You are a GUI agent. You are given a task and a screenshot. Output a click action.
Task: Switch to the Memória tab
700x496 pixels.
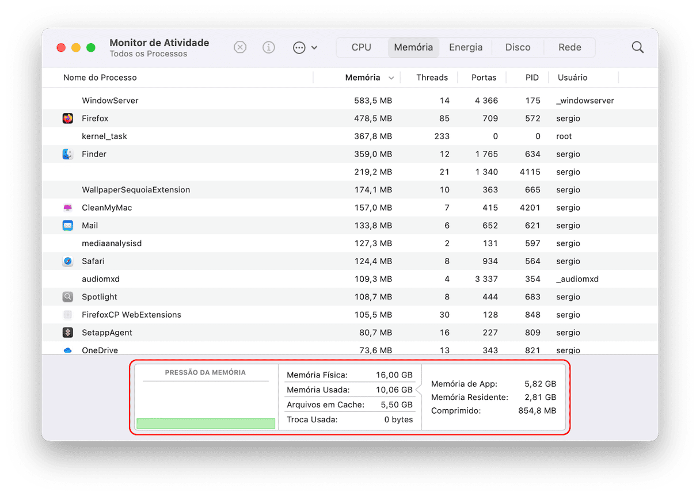pos(413,48)
